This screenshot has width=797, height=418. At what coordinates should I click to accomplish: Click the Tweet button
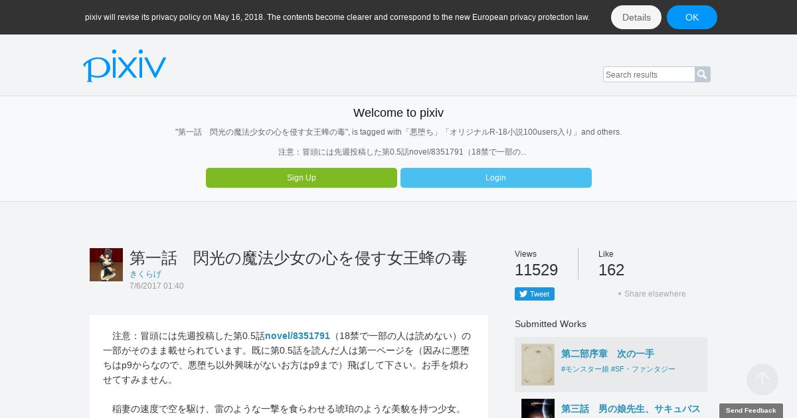point(535,294)
